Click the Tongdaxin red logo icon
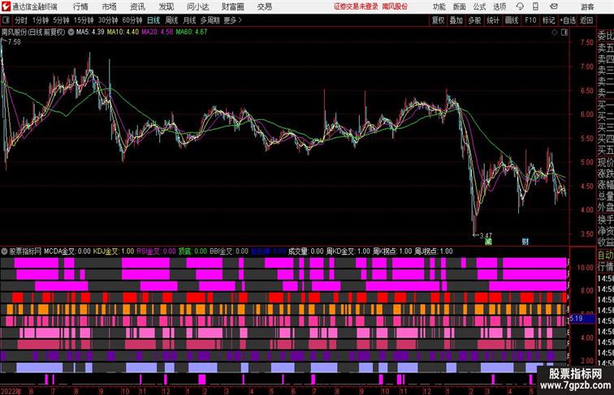 click(6, 6)
